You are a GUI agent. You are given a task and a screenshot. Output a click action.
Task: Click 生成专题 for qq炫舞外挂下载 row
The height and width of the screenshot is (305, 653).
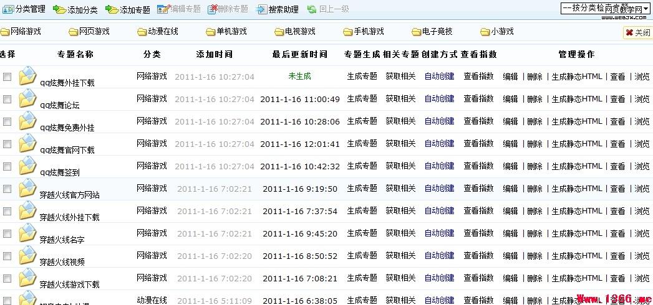pos(362,77)
